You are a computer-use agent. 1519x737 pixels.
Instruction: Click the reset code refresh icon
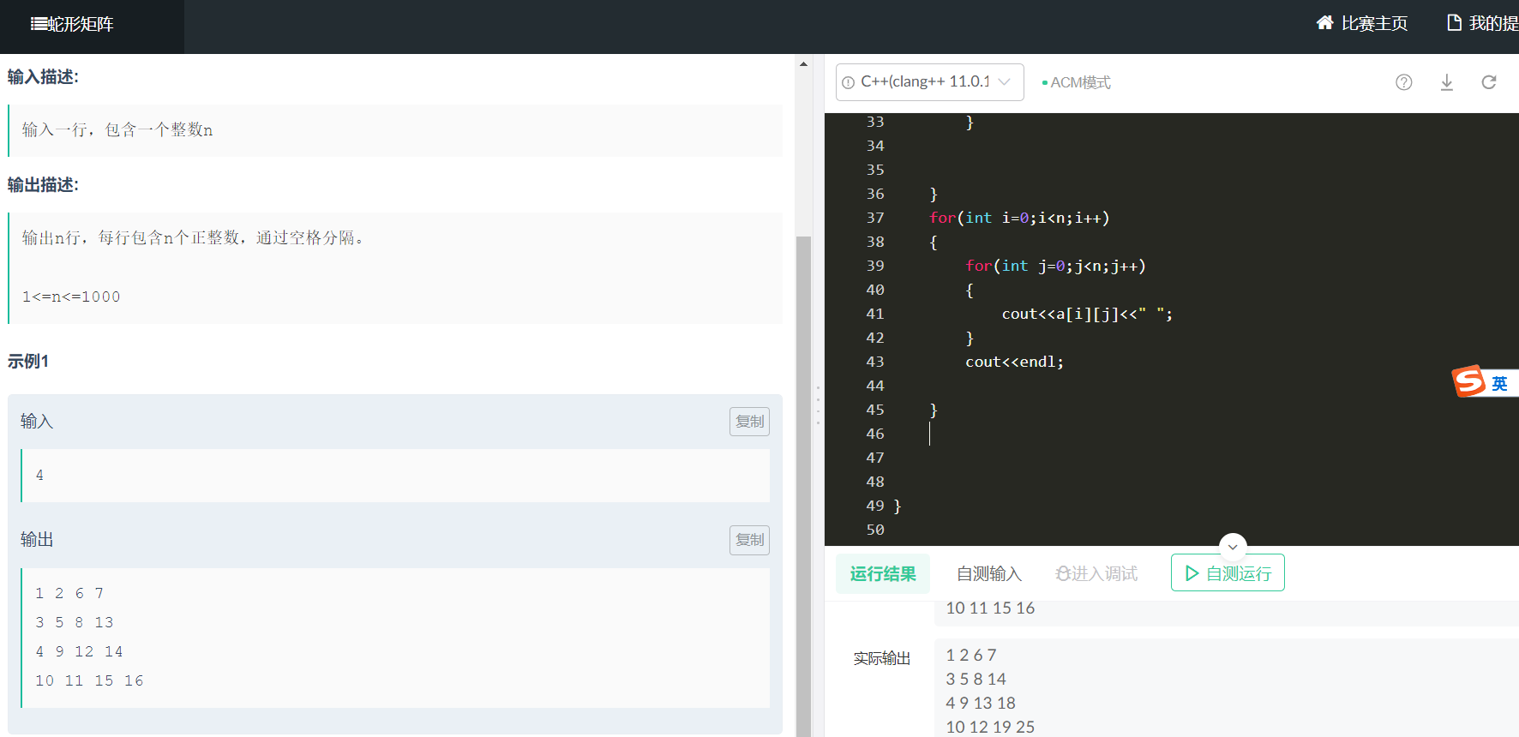[1489, 82]
